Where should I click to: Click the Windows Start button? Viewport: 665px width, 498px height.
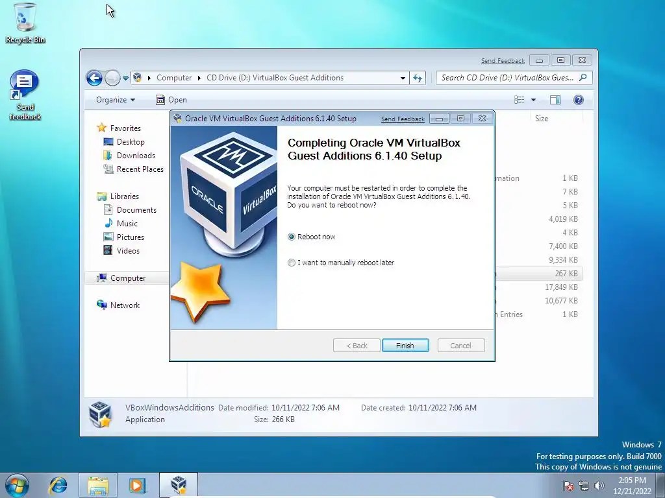17,485
